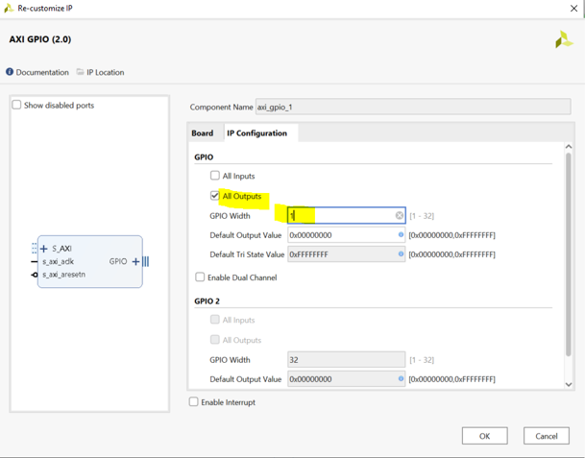Click the GPIO 2 section heading
The width and height of the screenshot is (585, 458).
(207, 301)
